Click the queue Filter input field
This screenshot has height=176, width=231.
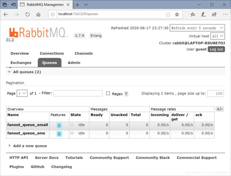pyautogui.click(x=78, y=93)
